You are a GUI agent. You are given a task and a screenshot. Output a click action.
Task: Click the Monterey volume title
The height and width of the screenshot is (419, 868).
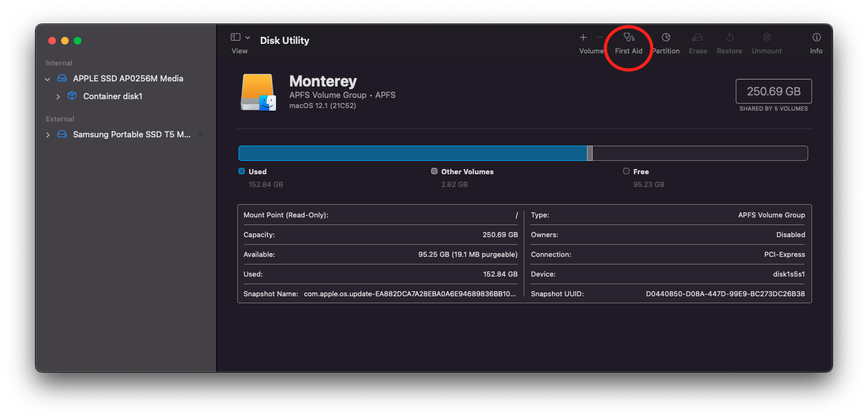pos(323,81)
